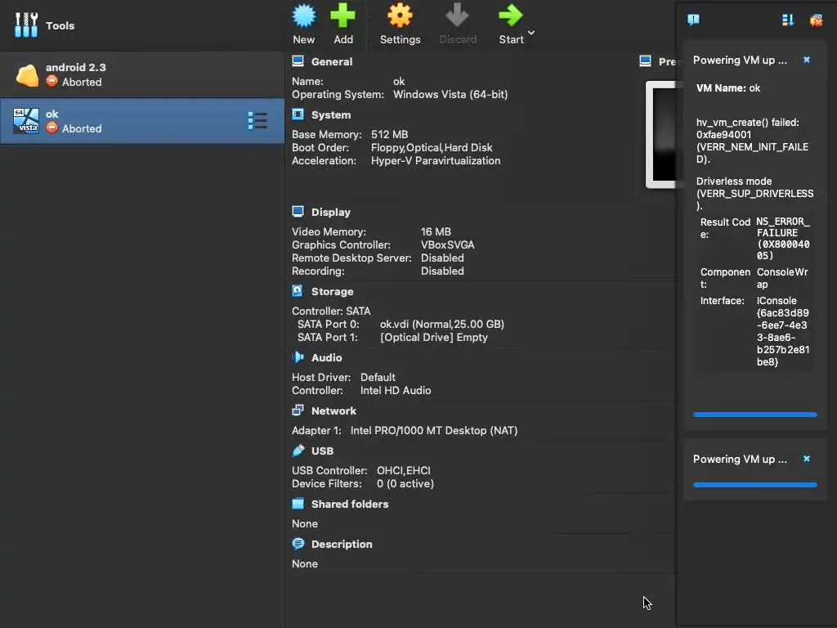This screenshot has width=837, height=628.
Task: Select the ok Vista virtual machine
Action: pyautogui.click(x=142, y=121)
